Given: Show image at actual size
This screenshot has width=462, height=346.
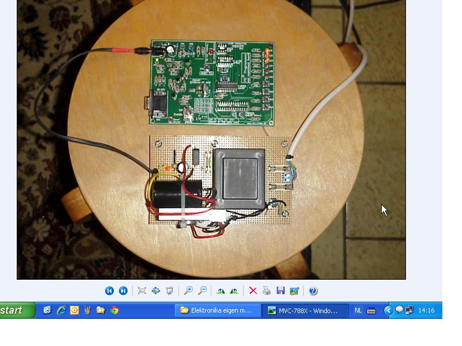Looking at the screenshot, I should coord(156,291).
